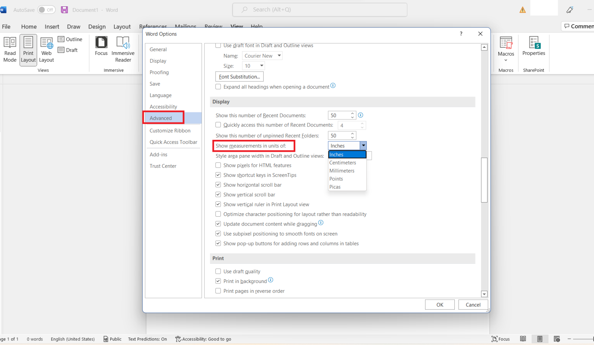The height and width of the screenshot is (345, 594).
Task: Open Font Substitution dialog
Action: point(239,77)
